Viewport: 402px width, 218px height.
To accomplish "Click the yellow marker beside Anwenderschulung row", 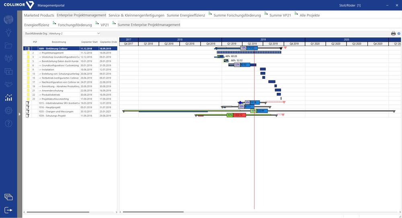I will coord(28,90).
